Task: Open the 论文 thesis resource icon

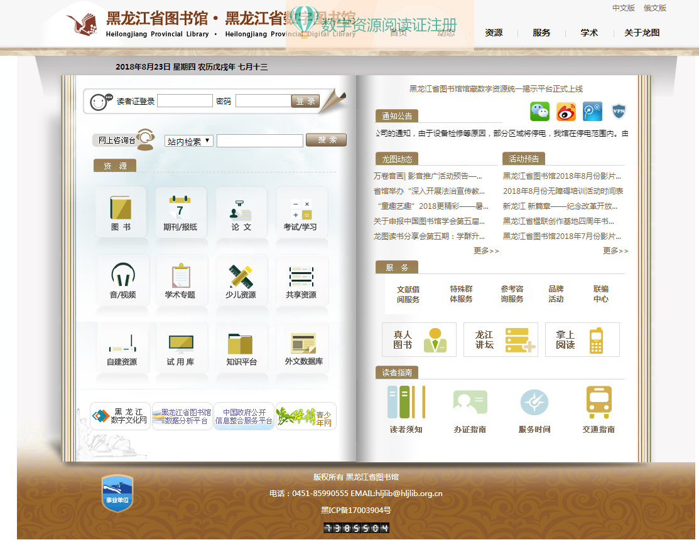Action: (x=241, y=213)
